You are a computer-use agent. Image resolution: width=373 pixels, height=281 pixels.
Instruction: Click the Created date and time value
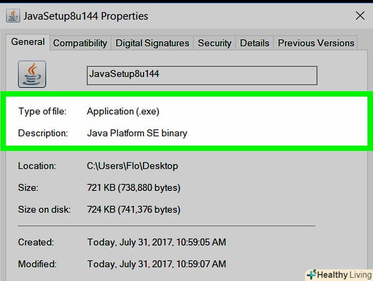click(x=156, y=242)
